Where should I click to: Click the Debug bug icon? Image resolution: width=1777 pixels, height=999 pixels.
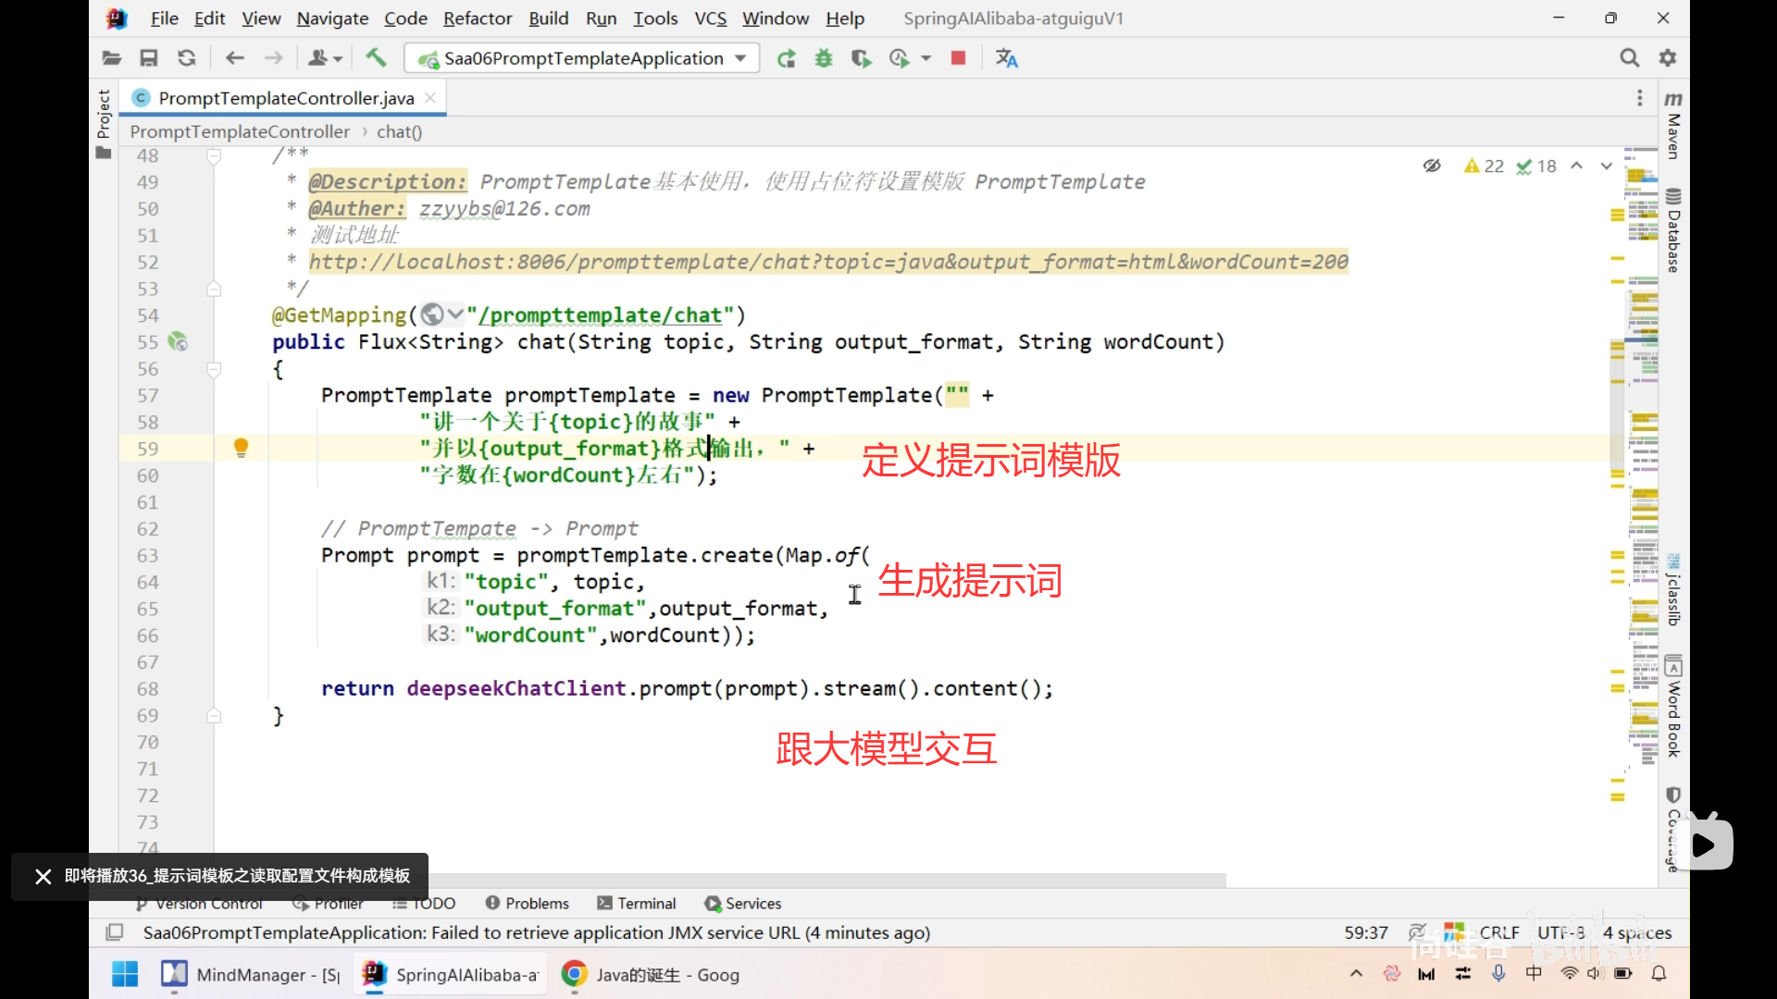coord(823,58)
